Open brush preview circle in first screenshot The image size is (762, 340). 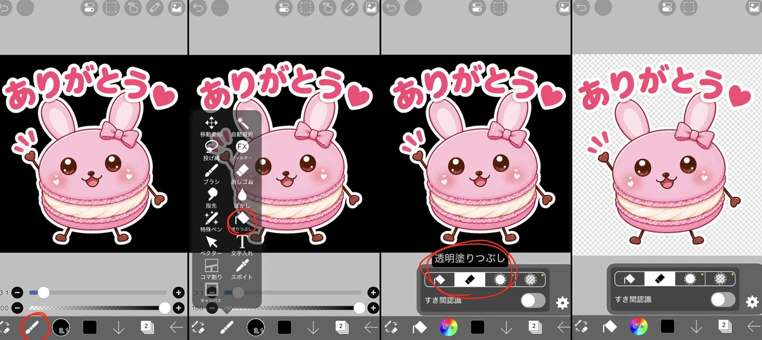62,327
